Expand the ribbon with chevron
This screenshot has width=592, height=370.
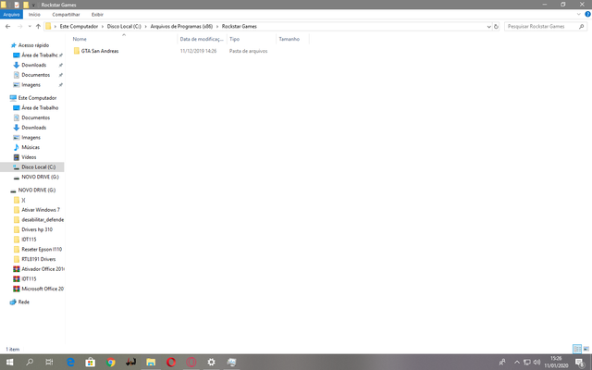[x=579, y=15]
